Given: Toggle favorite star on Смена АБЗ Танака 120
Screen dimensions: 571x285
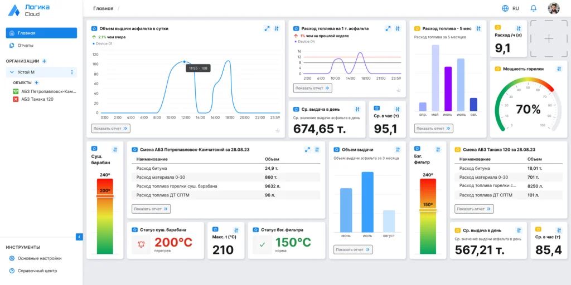Looking at the screenshot, I should coord(457,149).
